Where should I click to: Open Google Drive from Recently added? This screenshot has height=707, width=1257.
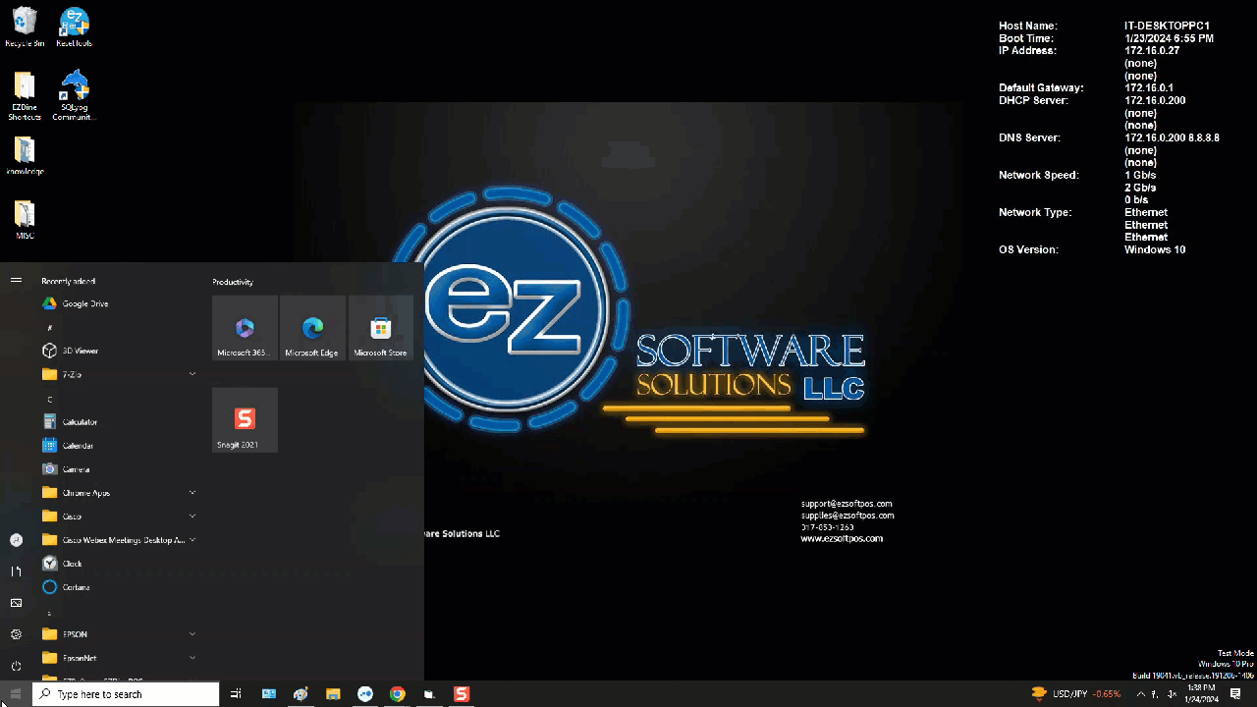click(x=118, y=303)
